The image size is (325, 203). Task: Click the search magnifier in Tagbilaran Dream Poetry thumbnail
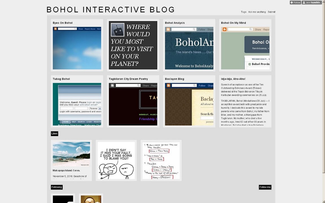138,85
